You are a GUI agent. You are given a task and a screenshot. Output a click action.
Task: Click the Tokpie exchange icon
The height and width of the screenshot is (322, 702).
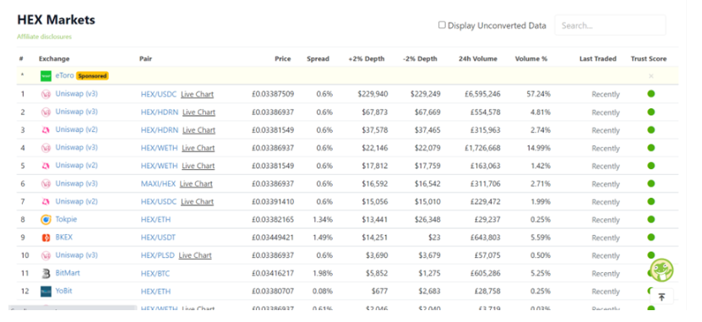46,220
